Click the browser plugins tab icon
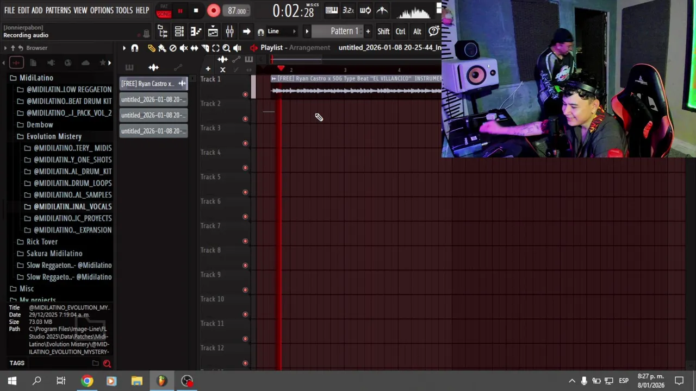The height and width of the screenshot is (391, 696). (x=51, y=63)
